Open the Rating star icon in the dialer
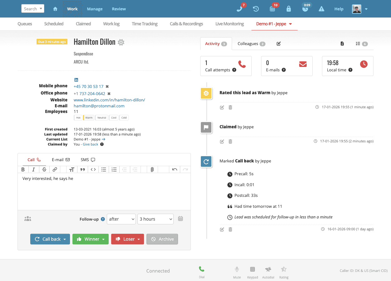The height and width of the screenshot is (281, 391). [284, 270]
